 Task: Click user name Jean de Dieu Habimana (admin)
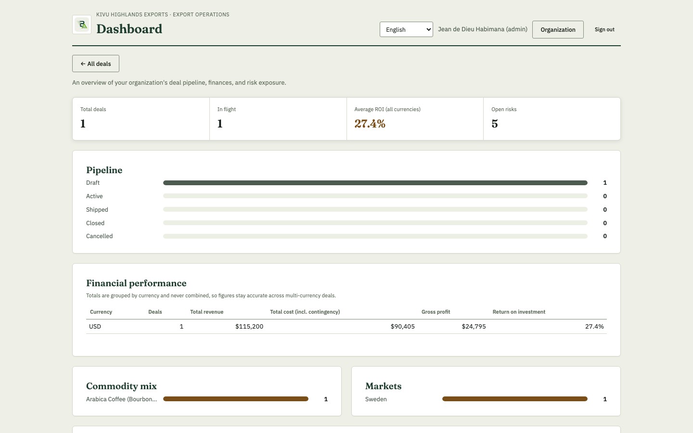[483, 29]
